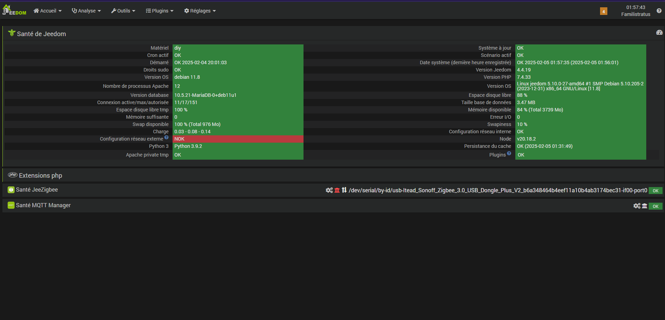Click the Familistratus user name
The width and height of the screenshot is (665, 320).
(636, 14)
